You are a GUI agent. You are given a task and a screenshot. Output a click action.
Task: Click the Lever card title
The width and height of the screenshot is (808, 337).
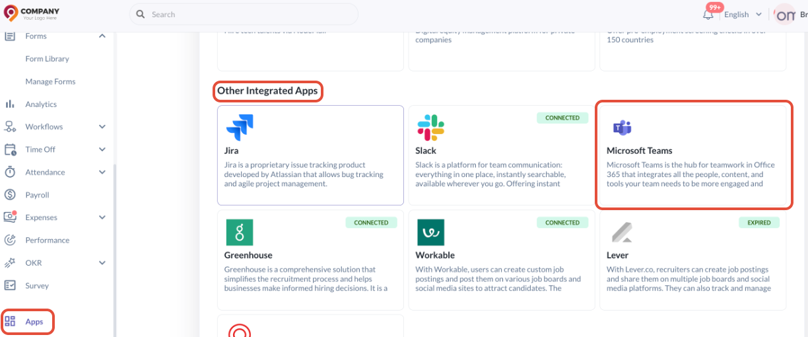pyautogui.click(x=617, y=255)
